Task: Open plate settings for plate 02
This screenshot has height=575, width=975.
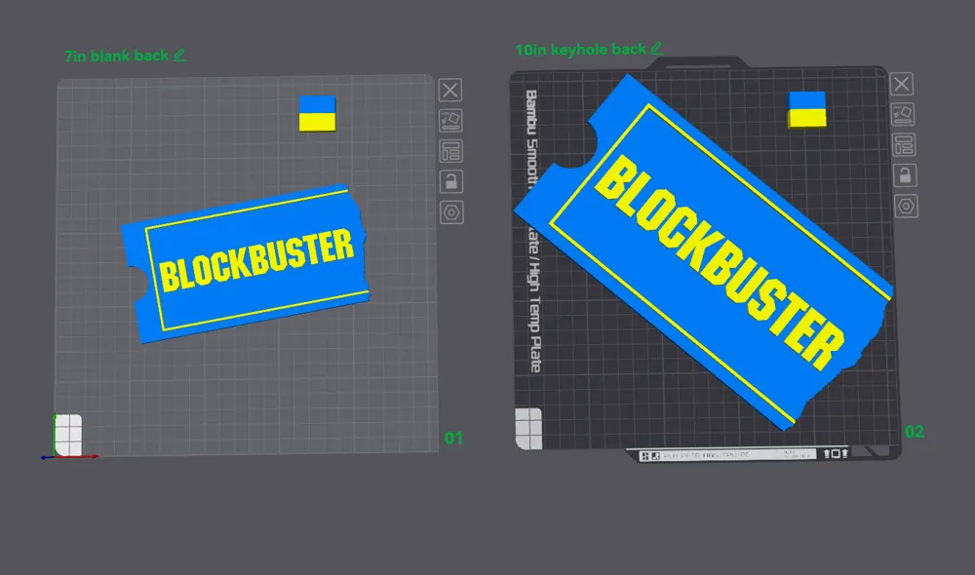Action: pyautogui.click(x=906, y=206)
